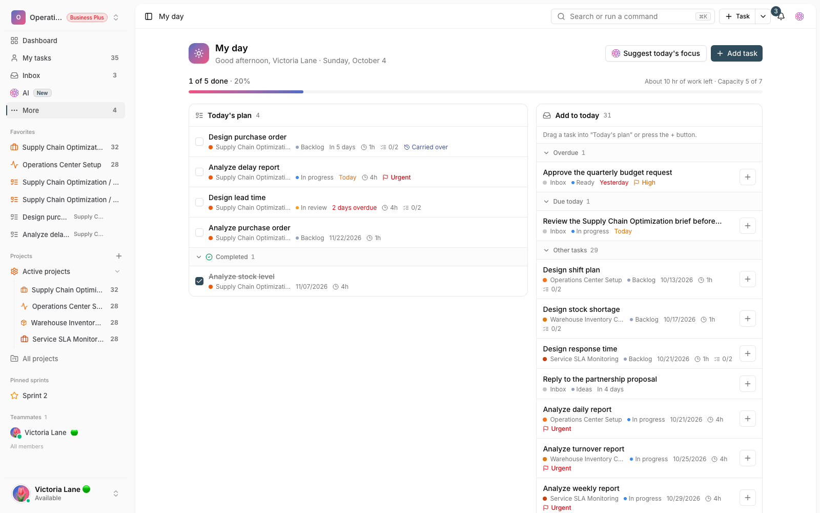Click Suggest today's focus button
This screenshot has width=820, height=513.
[x=656, y=53]
